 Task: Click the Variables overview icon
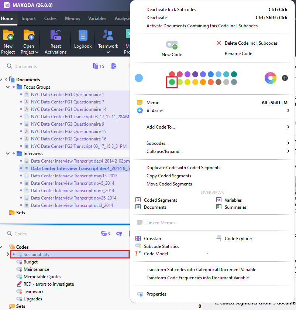(219, 200)
